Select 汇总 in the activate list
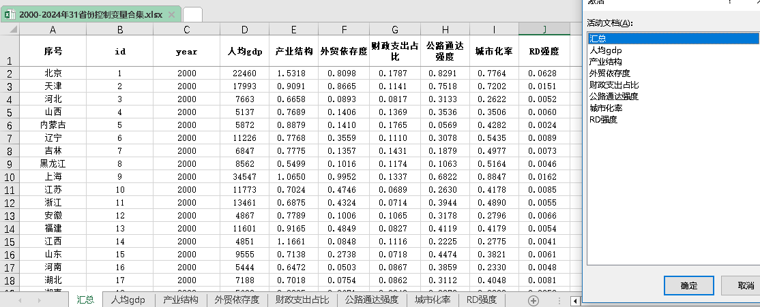The image size is (760, 307). coord(673,39)
